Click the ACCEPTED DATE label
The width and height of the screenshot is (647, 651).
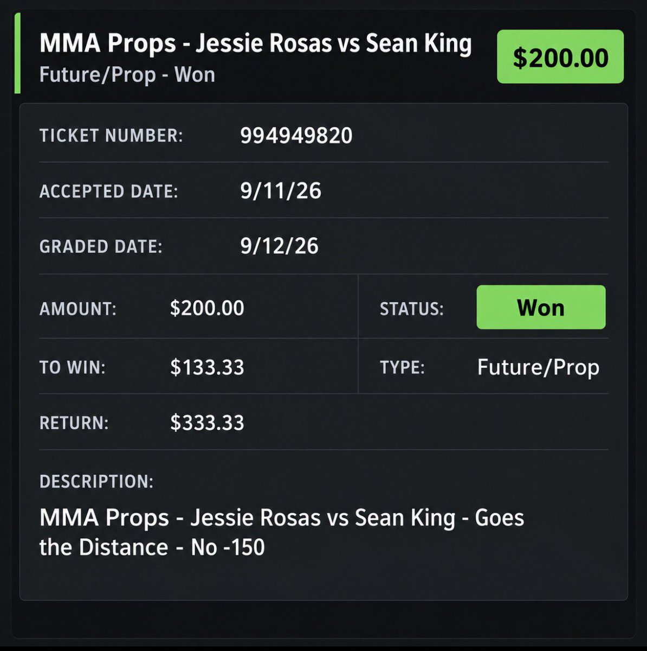tap(109, 192)
